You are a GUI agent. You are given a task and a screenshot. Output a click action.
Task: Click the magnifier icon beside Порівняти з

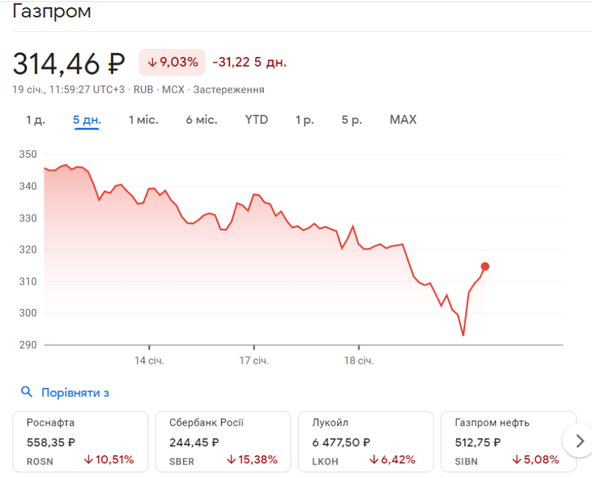pyautogui.click(x=27, y=392)
